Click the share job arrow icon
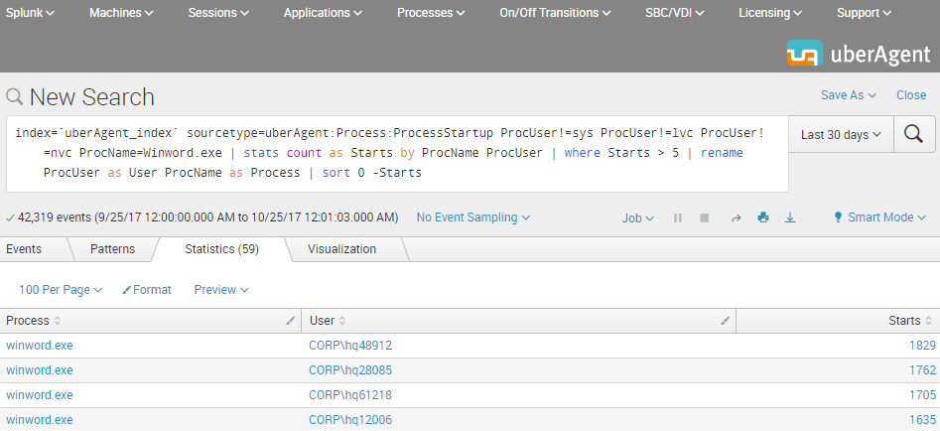The image size is (940, 431). coord(736,217)
